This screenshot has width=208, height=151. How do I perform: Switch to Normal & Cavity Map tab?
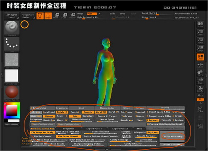42,129
